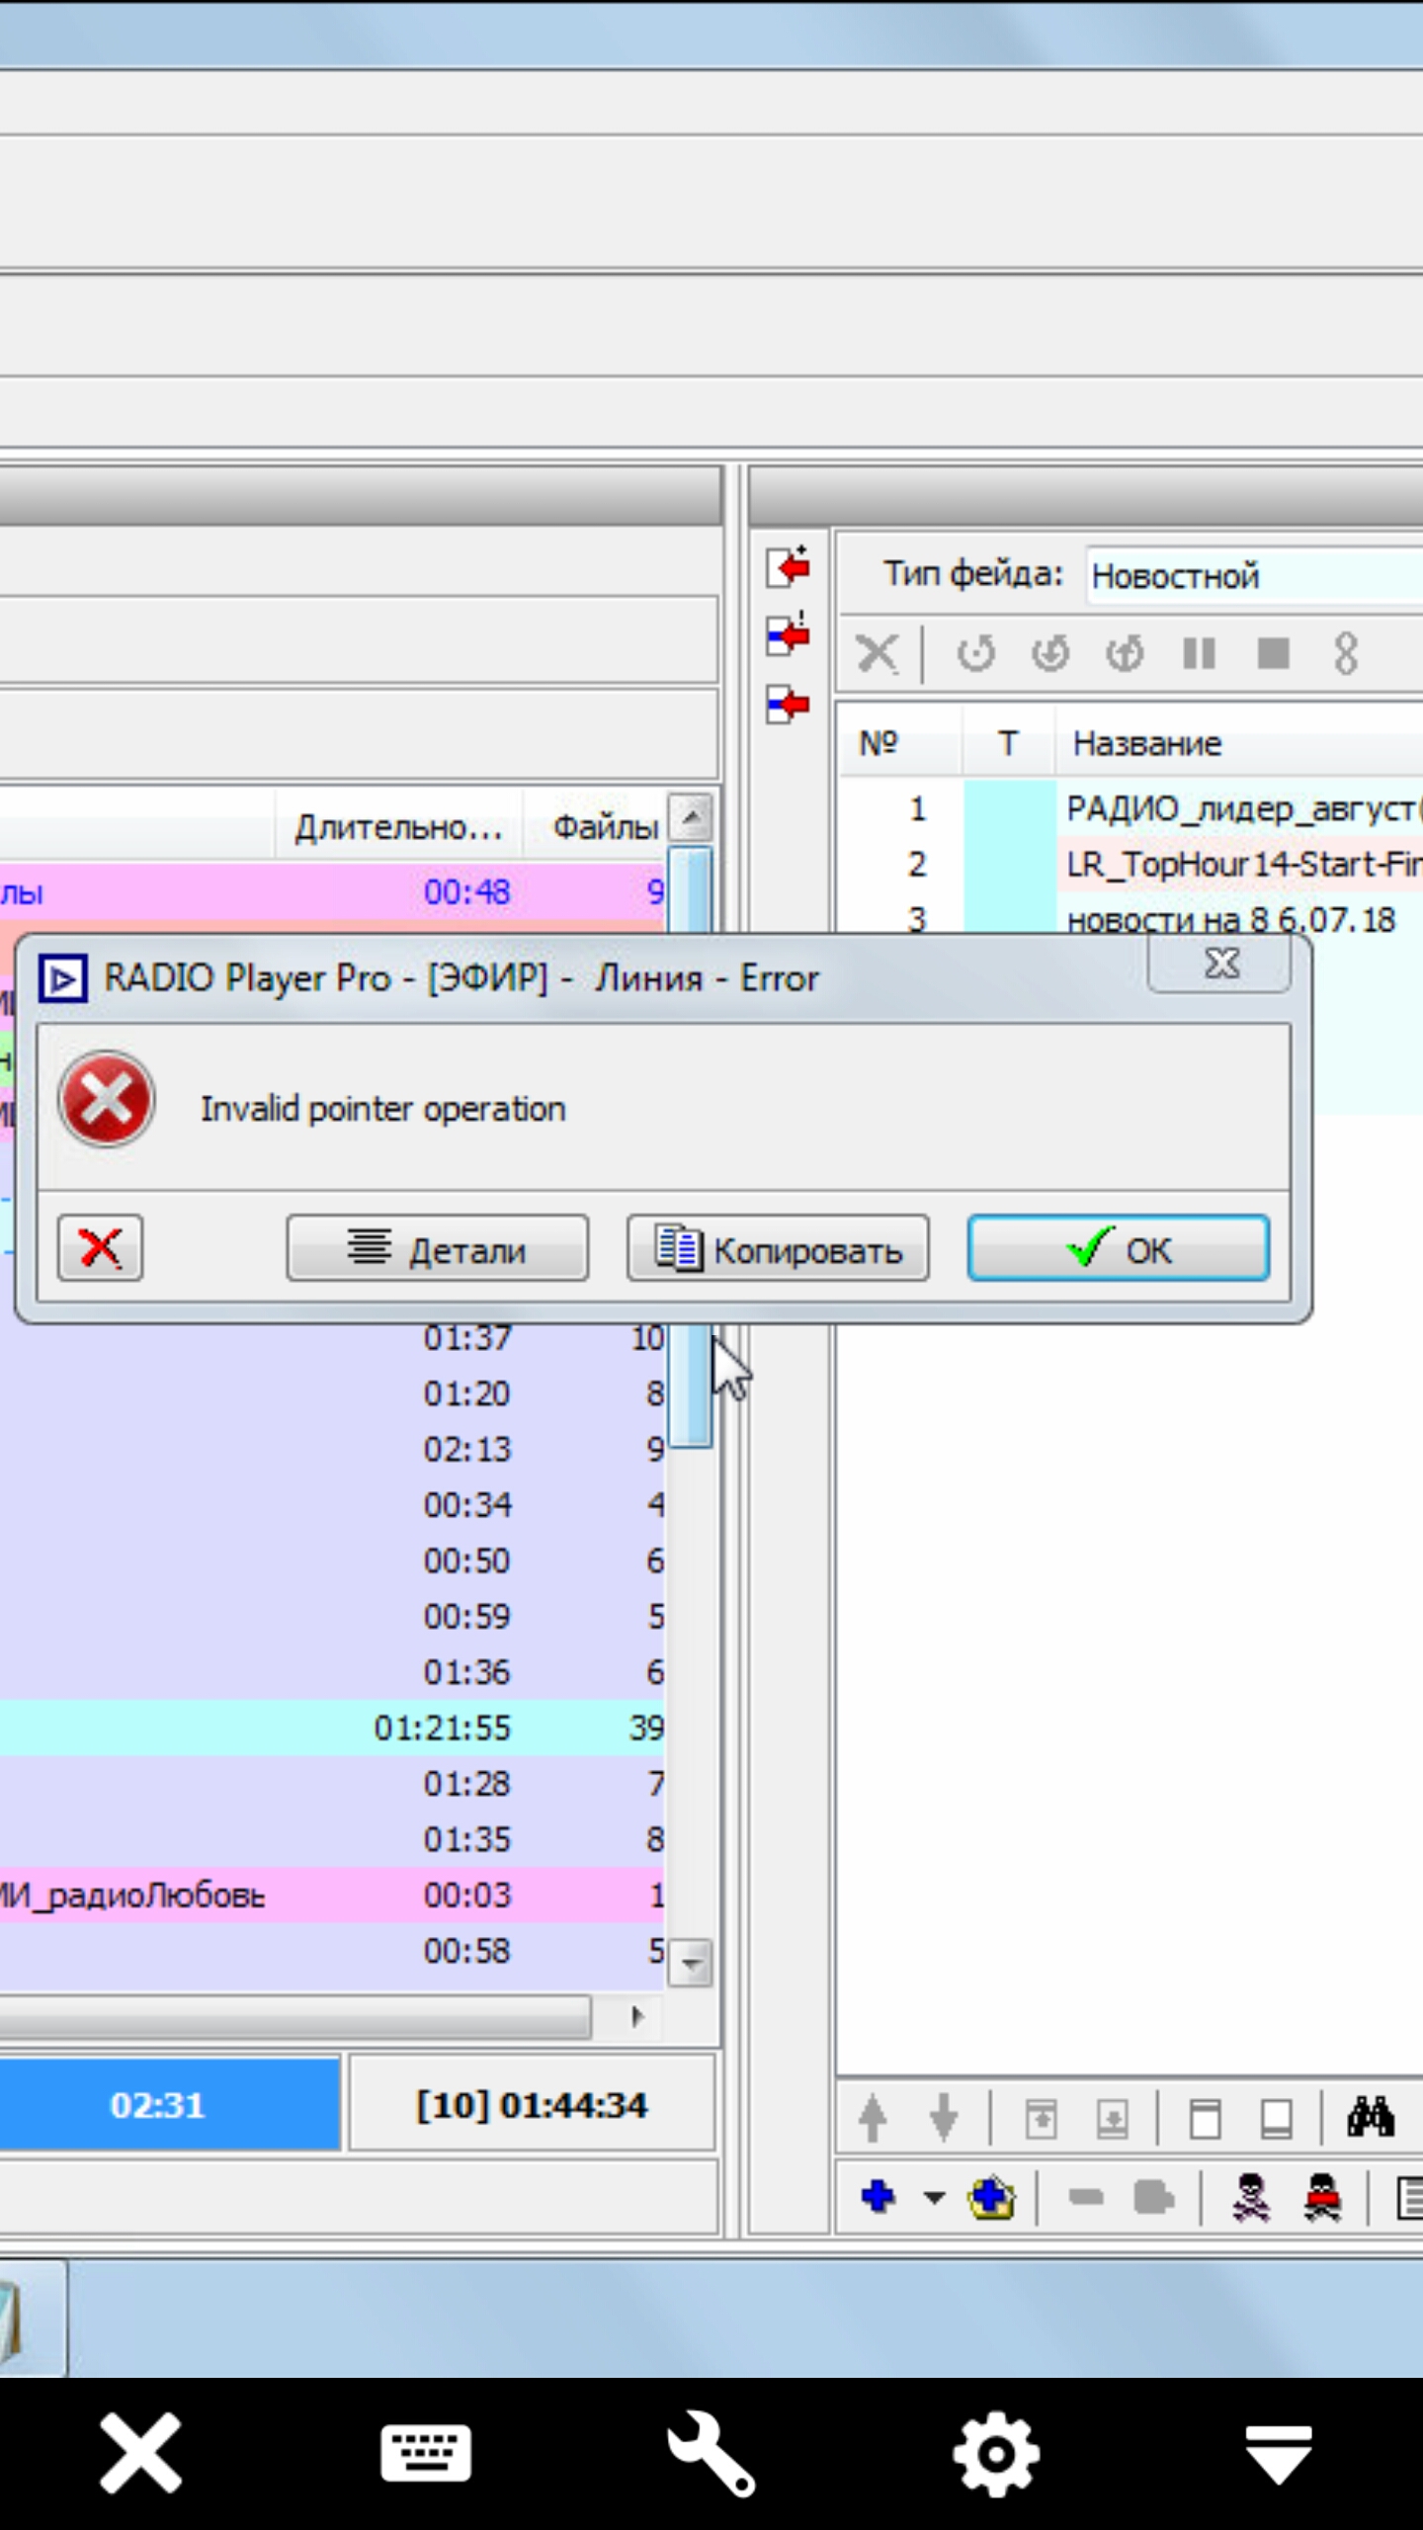Click the circular arrow with up-arrow icon
The height and width of the screenshot is (2530, 1423).
coord(1125,653)
